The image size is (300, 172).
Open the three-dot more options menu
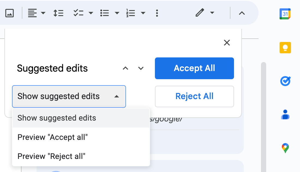tap(157, 13)
